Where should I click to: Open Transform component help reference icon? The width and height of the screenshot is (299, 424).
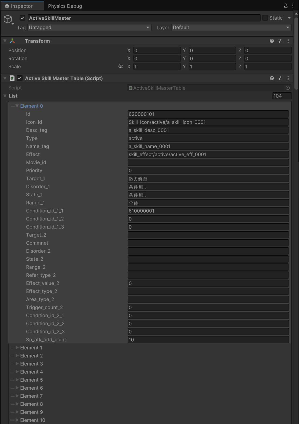(x=272, y=41)
